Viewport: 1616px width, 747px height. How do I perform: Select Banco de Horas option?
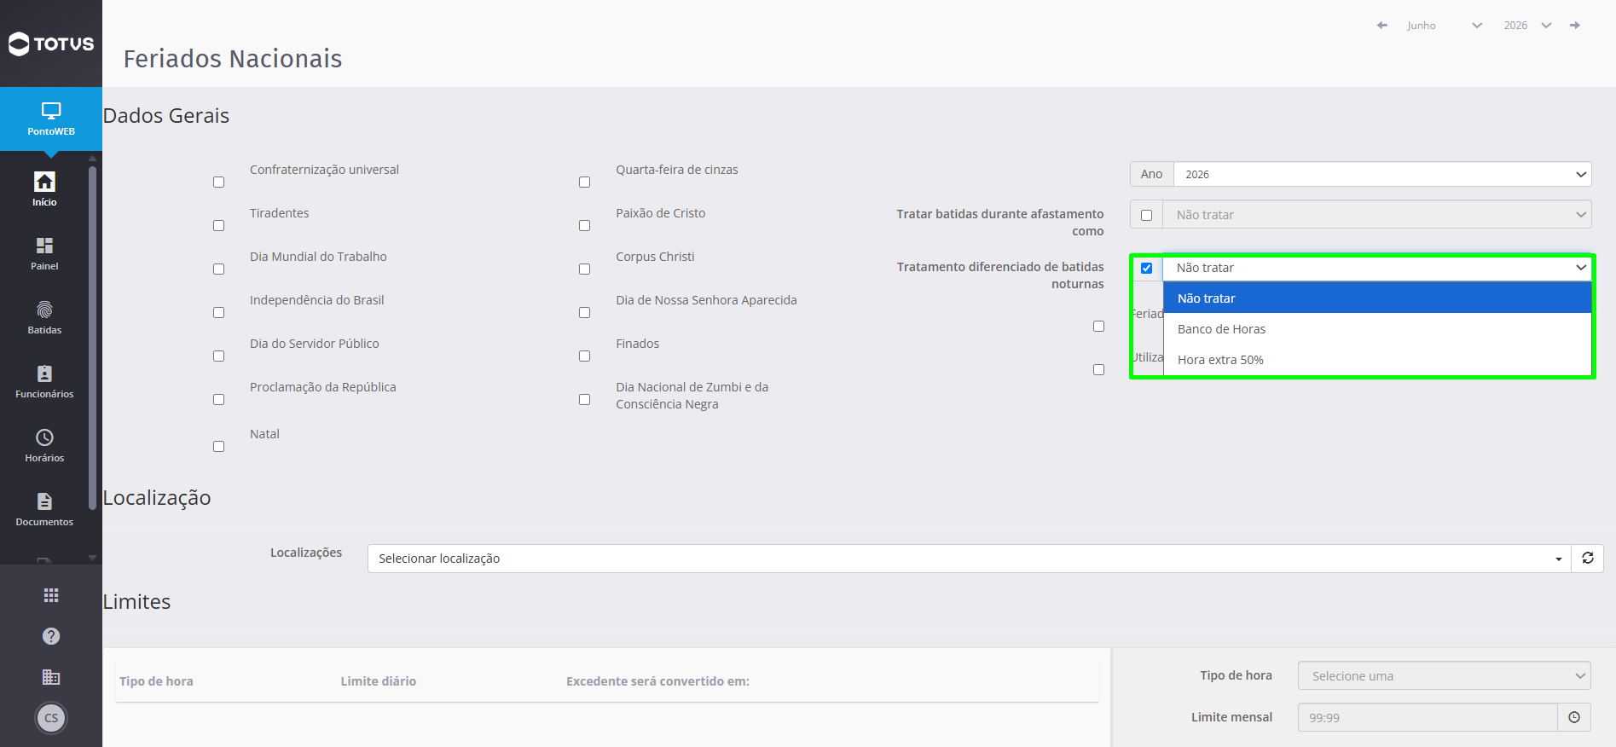tap(1377, 329)
